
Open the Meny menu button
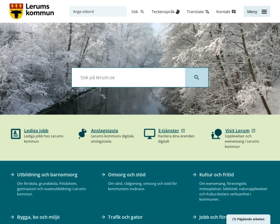(x=257, y=11)
